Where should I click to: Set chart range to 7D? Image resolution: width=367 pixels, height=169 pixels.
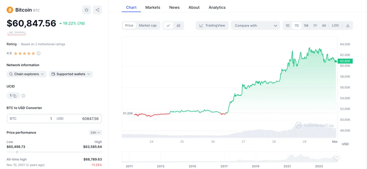tap(297, 26)
